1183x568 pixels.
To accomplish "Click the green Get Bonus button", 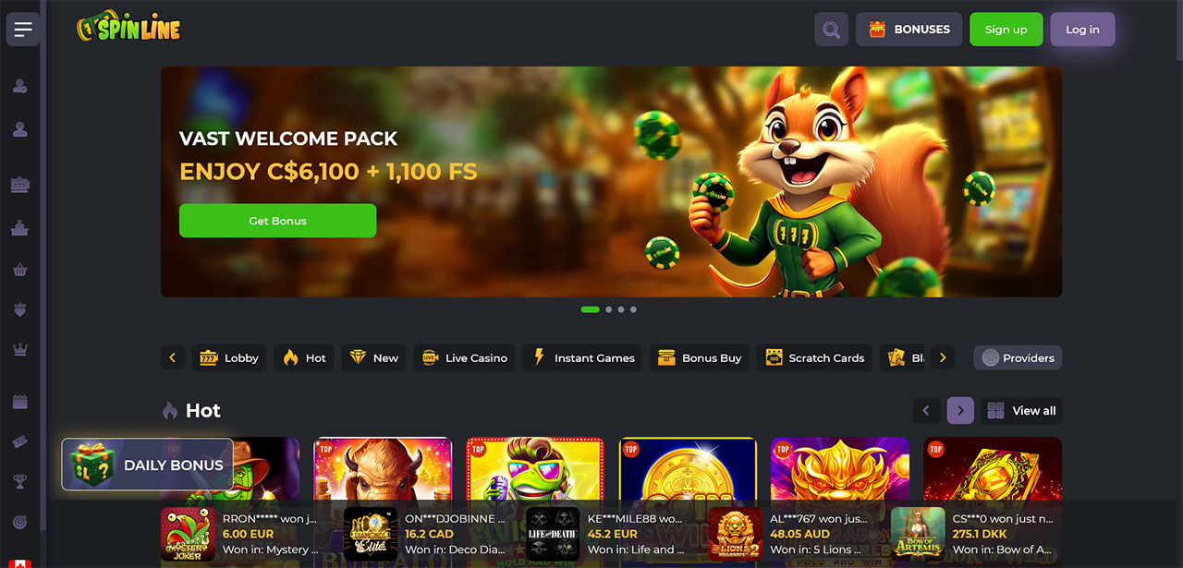I will (x=277, y=221).
